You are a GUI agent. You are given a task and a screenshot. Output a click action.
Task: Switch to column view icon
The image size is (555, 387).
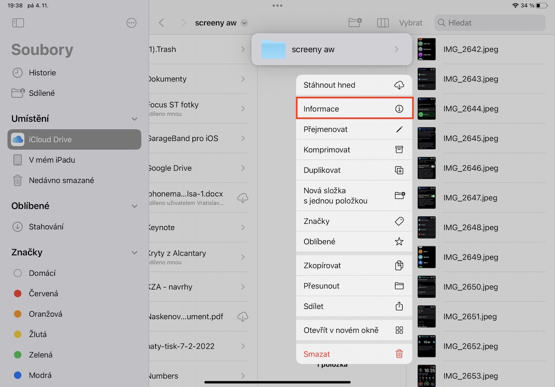pyautogui.click(x=383, y=23)
